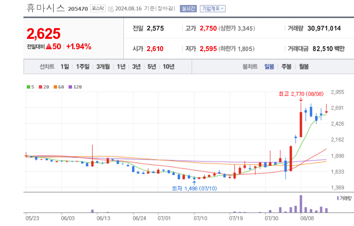354x226 pixels.
Task: Click the 고가 value 2,750
Action: point(208,28)
